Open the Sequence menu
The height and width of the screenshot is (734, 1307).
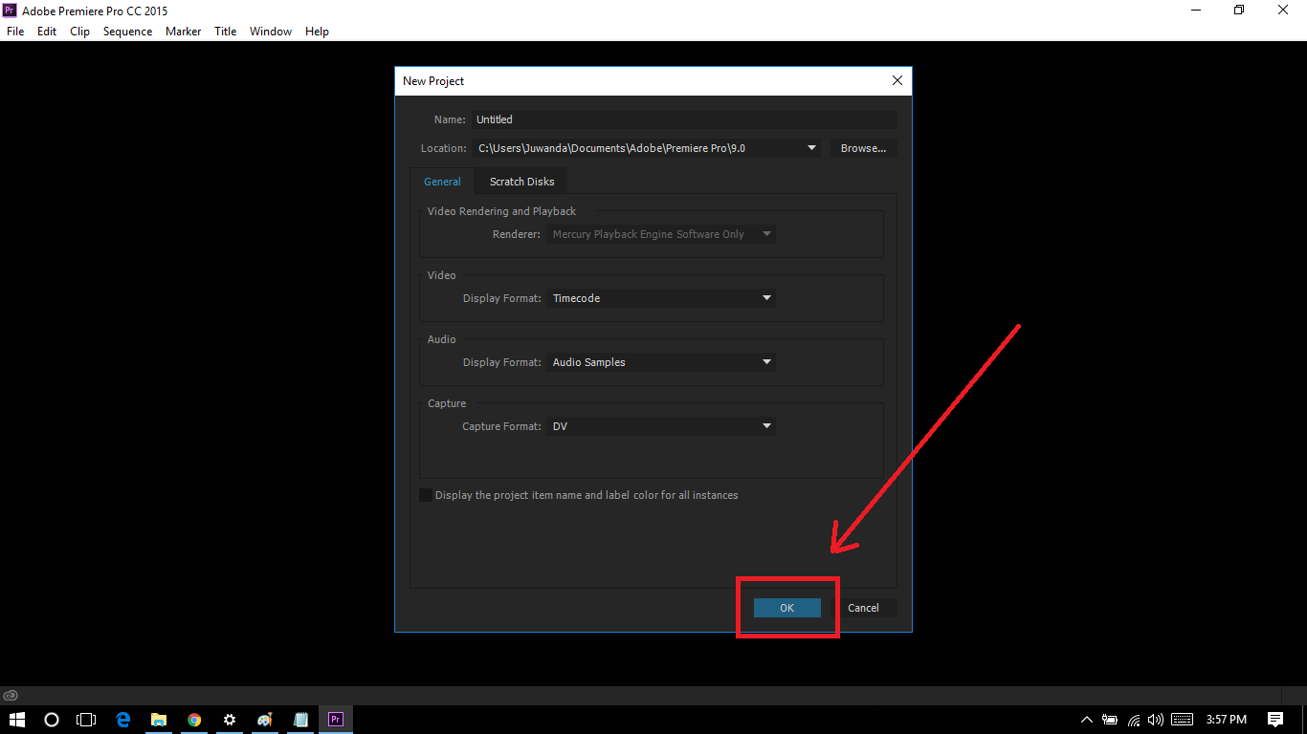127,32
